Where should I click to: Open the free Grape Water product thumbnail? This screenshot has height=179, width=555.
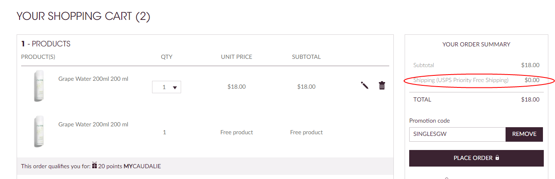39,132
